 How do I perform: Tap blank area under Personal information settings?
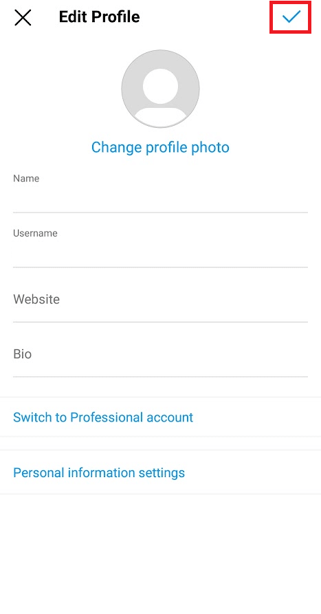[161, 553]
